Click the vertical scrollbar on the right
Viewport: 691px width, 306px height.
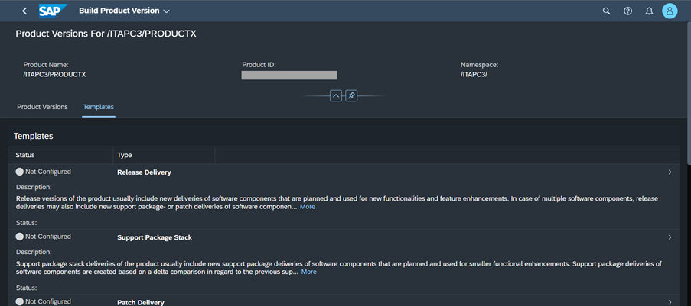tap(689, 92)
